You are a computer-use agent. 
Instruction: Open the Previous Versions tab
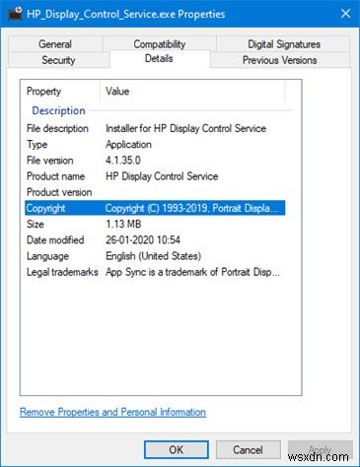[x=280, y=60]
